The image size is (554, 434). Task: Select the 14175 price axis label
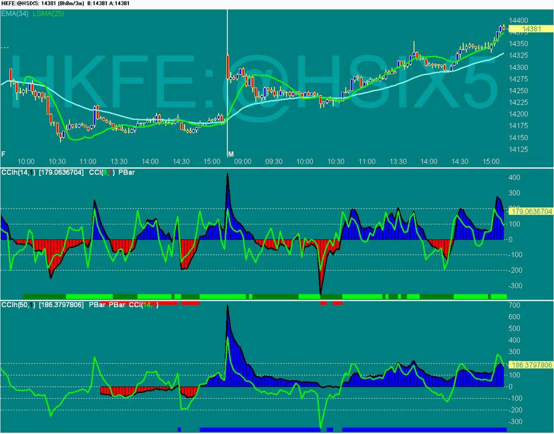coord(519,125)
